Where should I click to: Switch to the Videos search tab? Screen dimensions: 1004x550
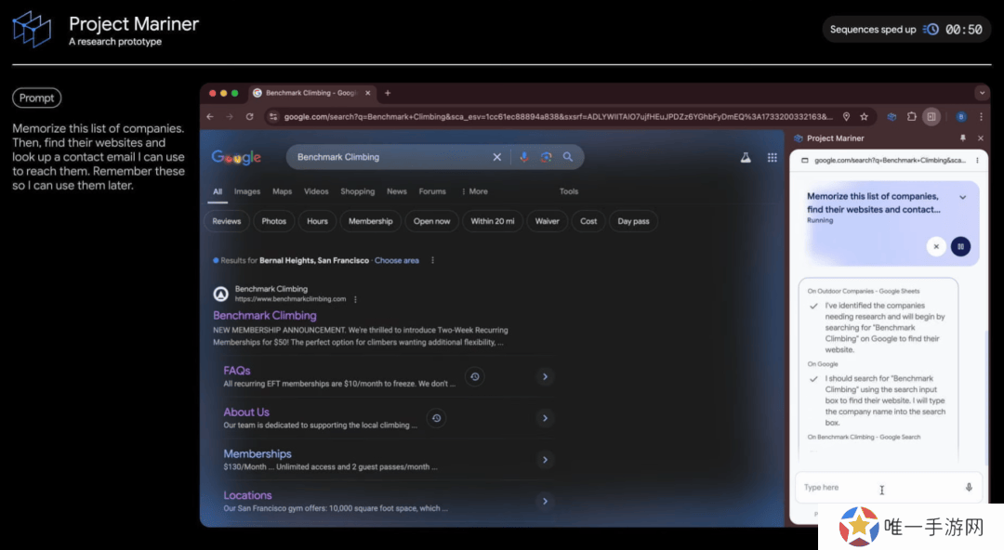pos(316,191)
